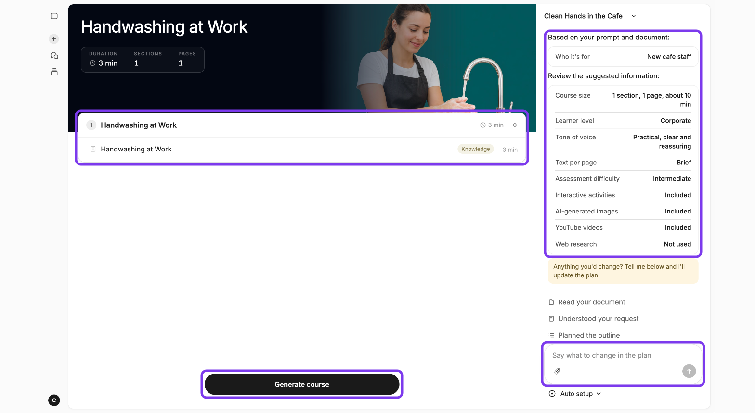Click the Pages count stat
The height and width of the screenshot is (413, 755).
click(187, 60)
